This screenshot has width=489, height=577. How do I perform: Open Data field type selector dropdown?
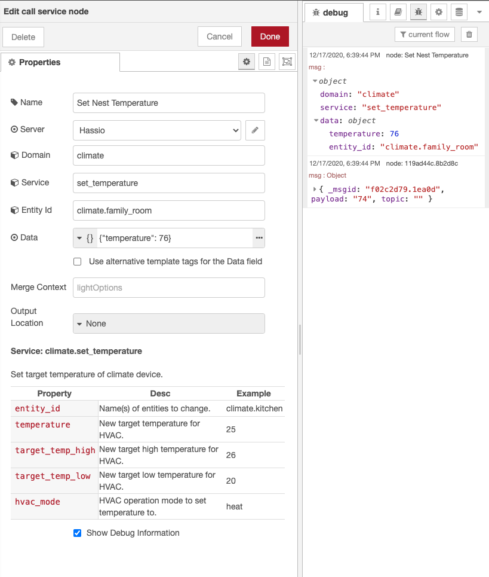[85, 238]
